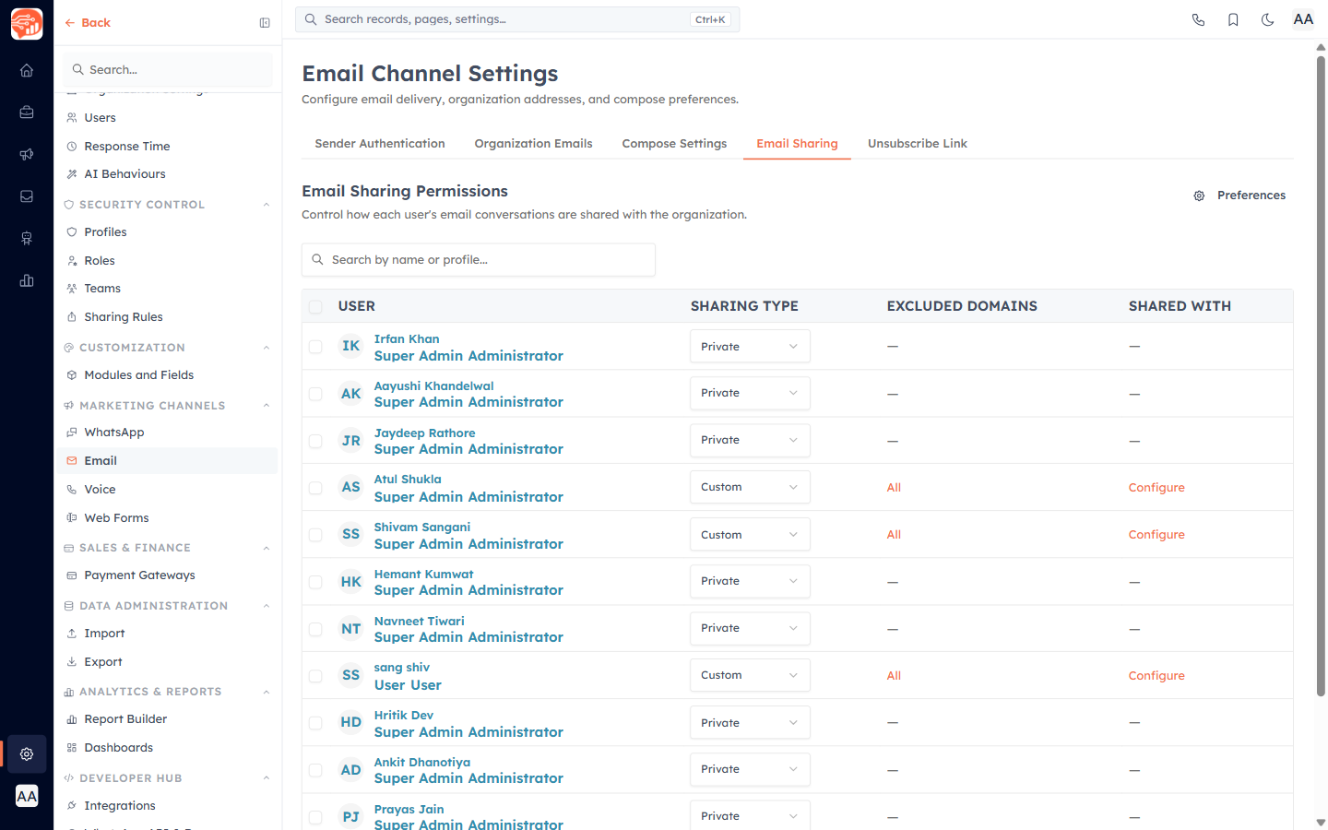The image size is (1328, 830).
Task: Click the global search records field
Action: pos(517,19)
